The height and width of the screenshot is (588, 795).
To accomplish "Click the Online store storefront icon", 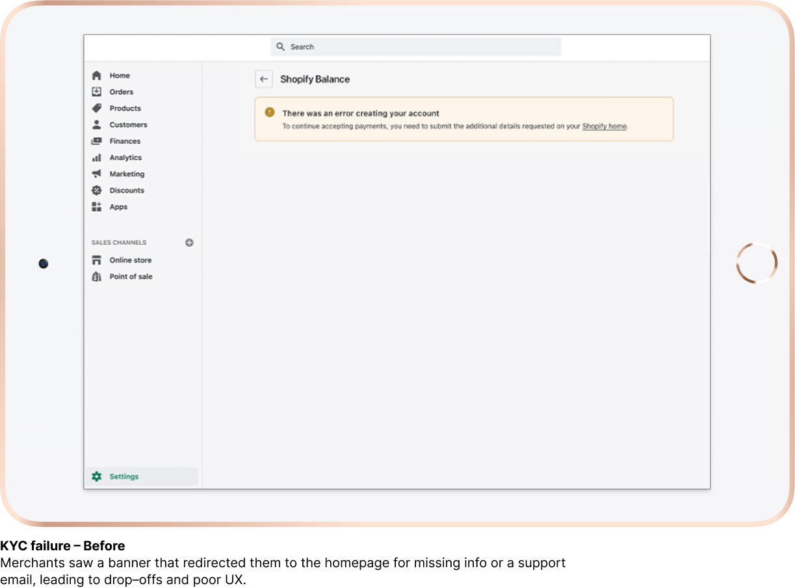I will tap(97, 260).
